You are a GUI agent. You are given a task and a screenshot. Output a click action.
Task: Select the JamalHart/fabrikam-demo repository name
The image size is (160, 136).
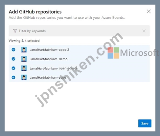49,59
